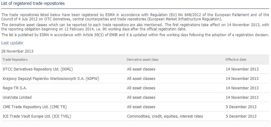Click the 'List of registered trade repositories' heading

point(33,3)
